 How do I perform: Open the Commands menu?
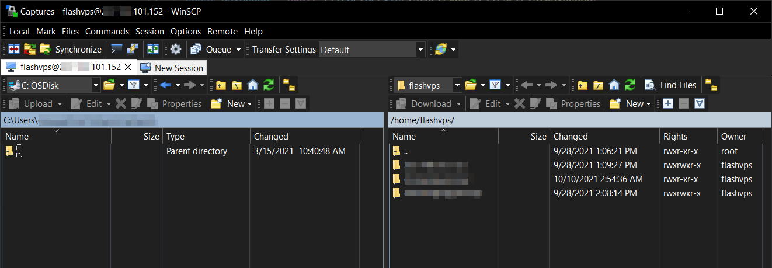pos(107,32)
